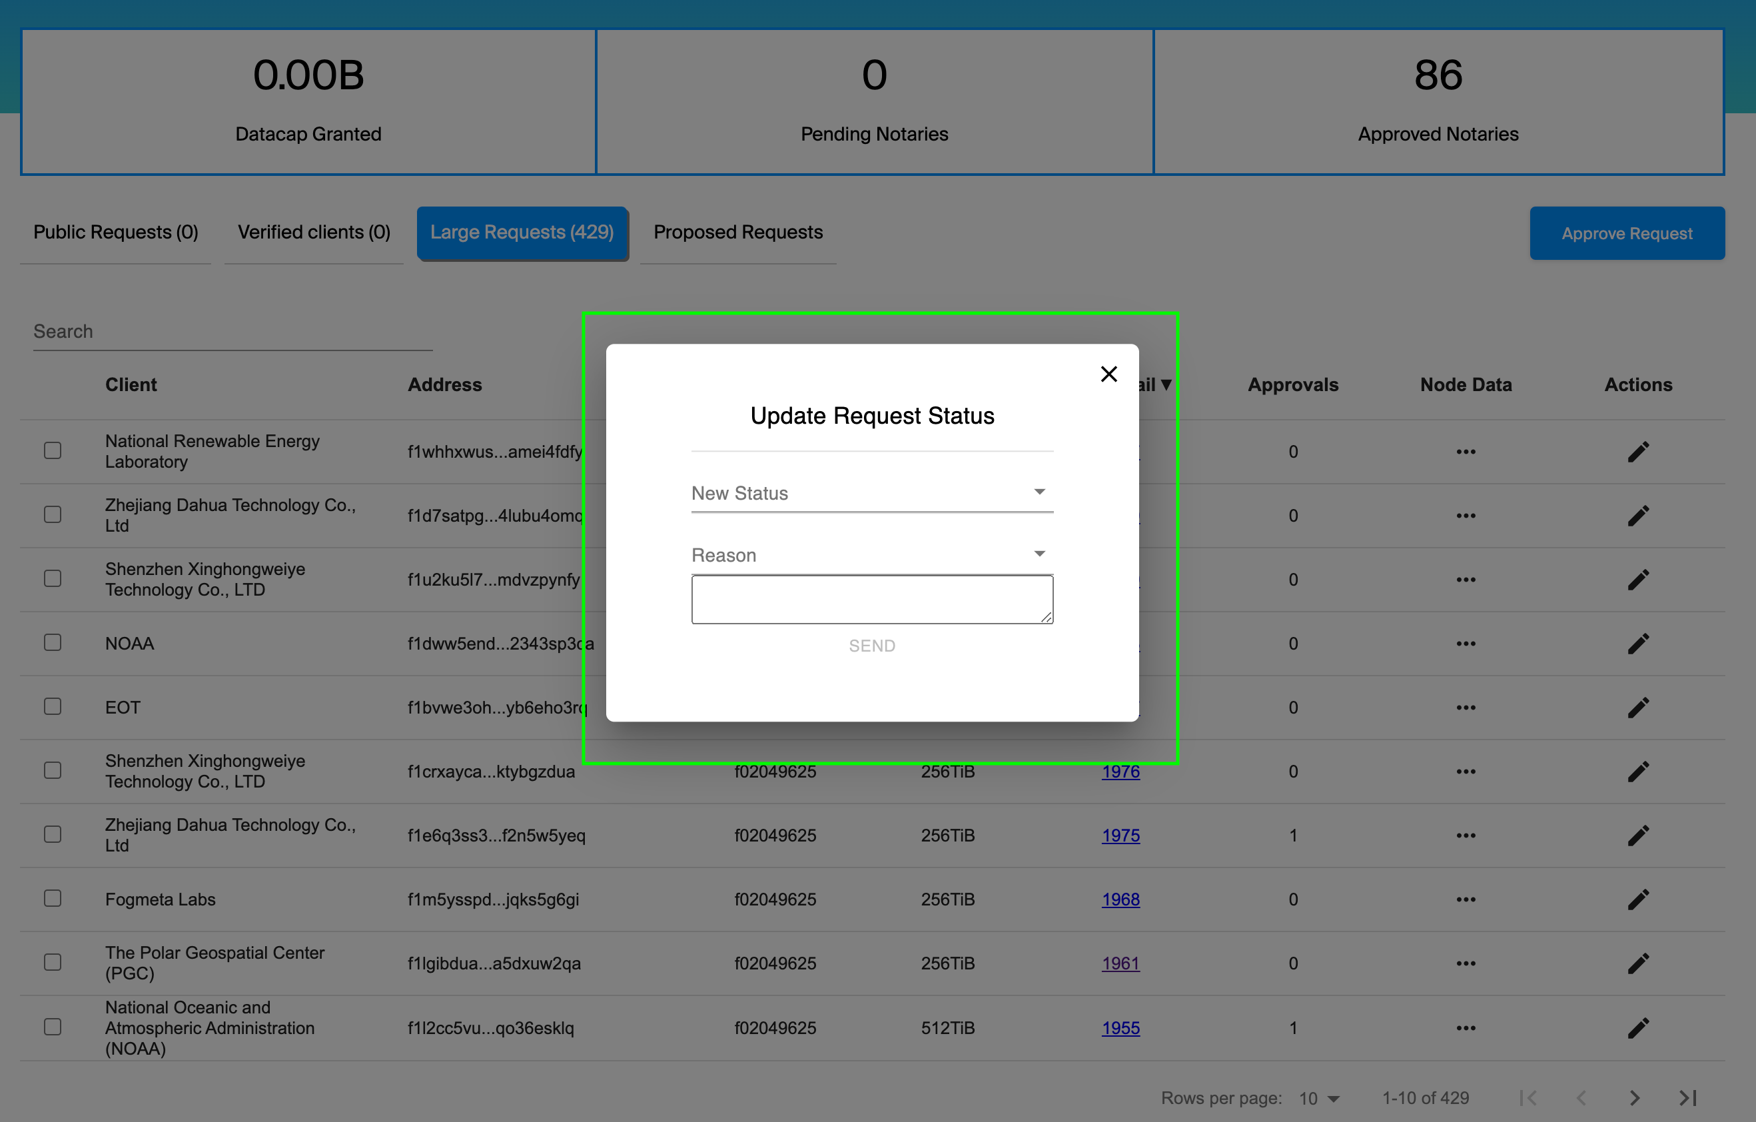Close the Update Request Status dialog
The image size is (1756, 1122).
point(1108,374)
